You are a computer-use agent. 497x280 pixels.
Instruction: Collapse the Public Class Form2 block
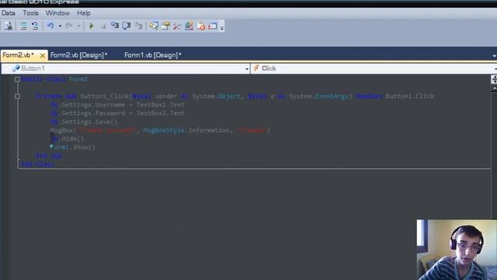(17, 79)
